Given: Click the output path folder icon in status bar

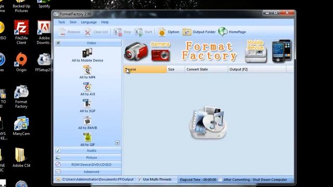Looking at the screenshot, I should coord(58,180).
